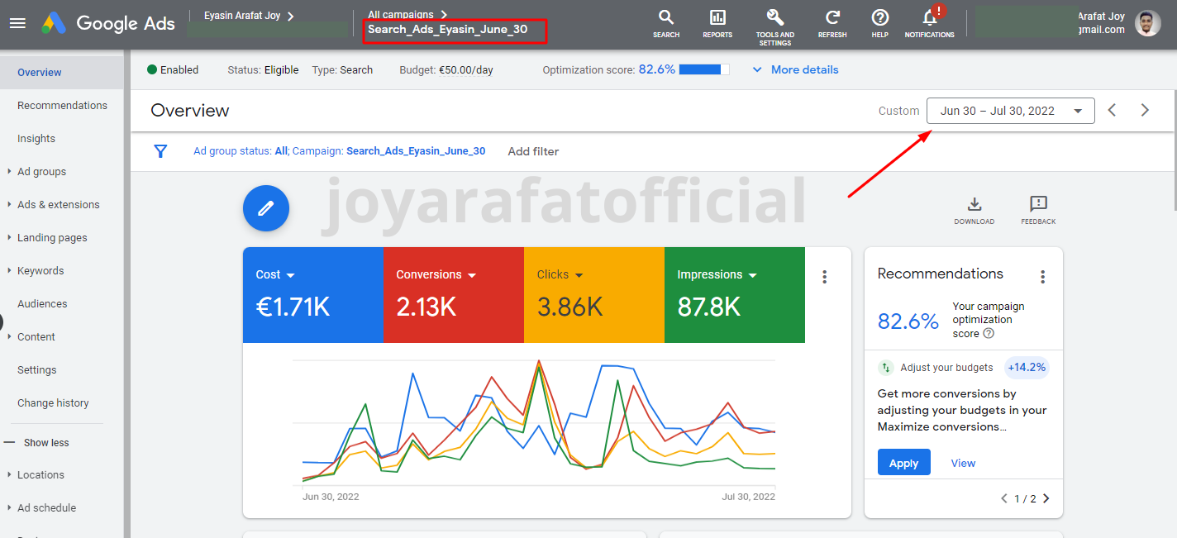Open scorecard chart three-dot options

[x=824, y=277]
